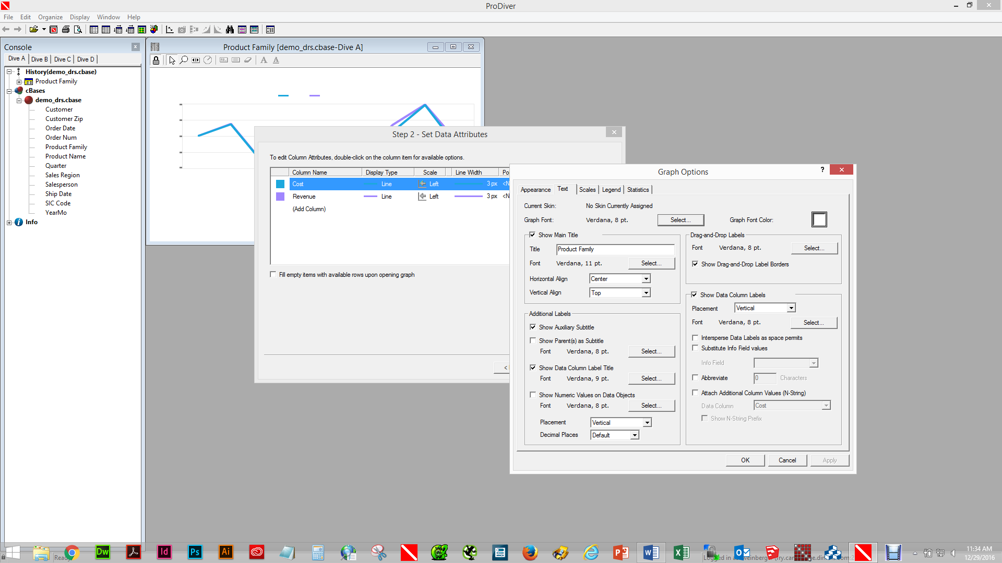1002x563 pixels.
Task: Select the magnifier zoom tool
Action: (184, 60)
